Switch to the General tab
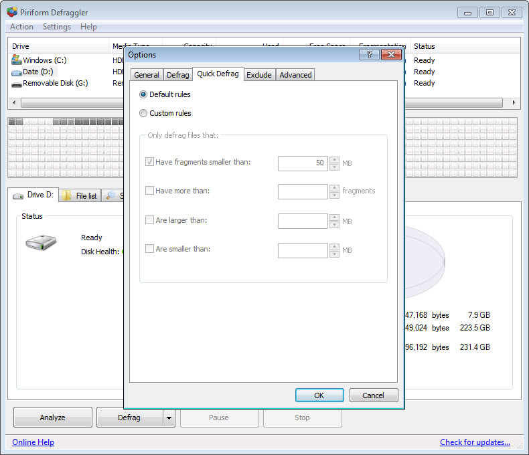Screen dimensions: 529x455 (x=147, y=75)
